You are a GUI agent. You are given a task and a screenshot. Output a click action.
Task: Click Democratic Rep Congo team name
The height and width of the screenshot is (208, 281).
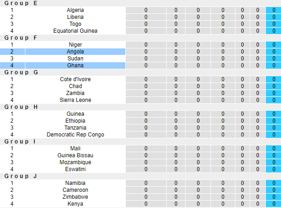point(75,135)
